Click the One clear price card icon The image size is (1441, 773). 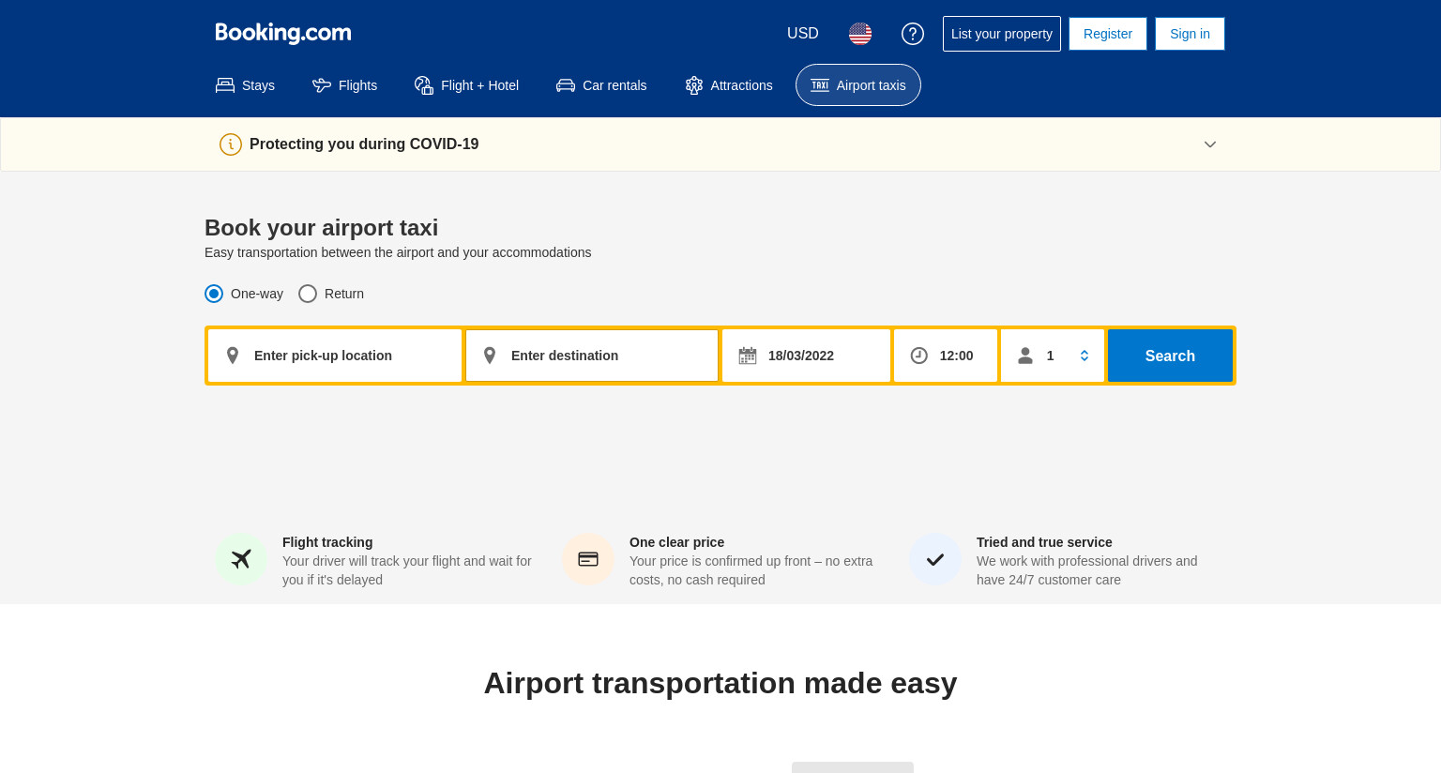(588, 559)
